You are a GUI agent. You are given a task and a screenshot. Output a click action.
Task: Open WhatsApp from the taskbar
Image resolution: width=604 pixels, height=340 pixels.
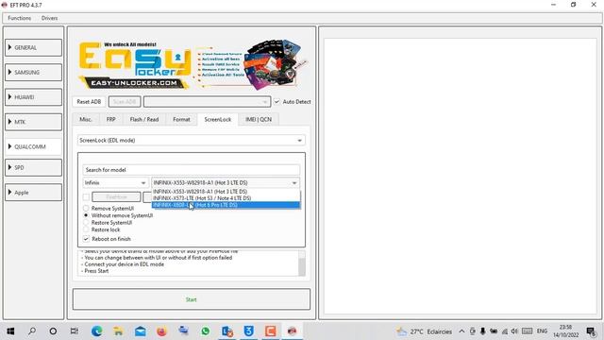[206, 331]
